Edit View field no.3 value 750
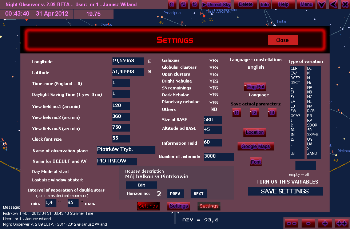This screenshot has height=229, width=350. pos(121,128)
